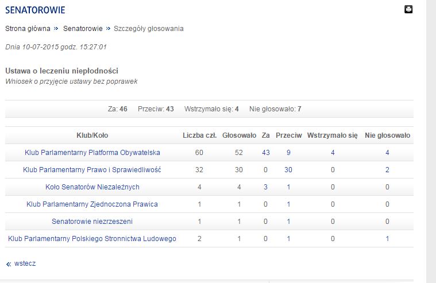Click Przeciw value 30 for Prawo i Sprawiedliwość
The image size is (436, 283).
point(288,170)
